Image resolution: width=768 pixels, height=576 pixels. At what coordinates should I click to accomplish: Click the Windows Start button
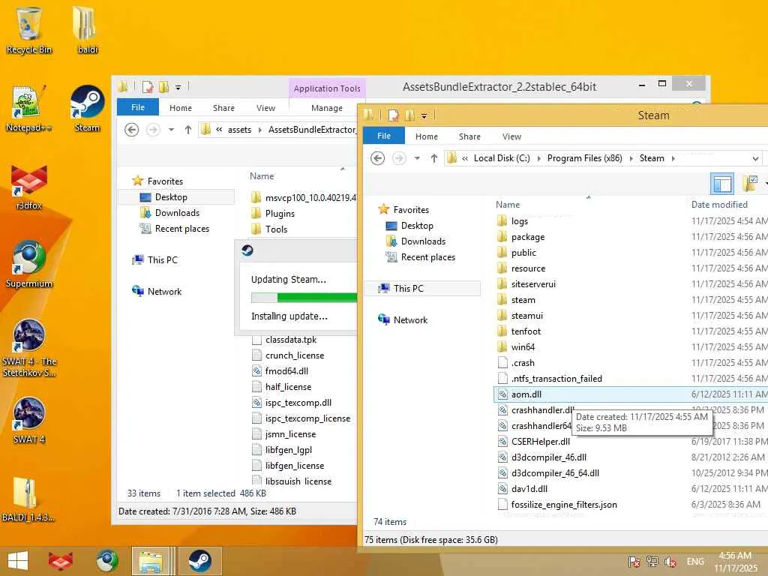tap(18, 561)
